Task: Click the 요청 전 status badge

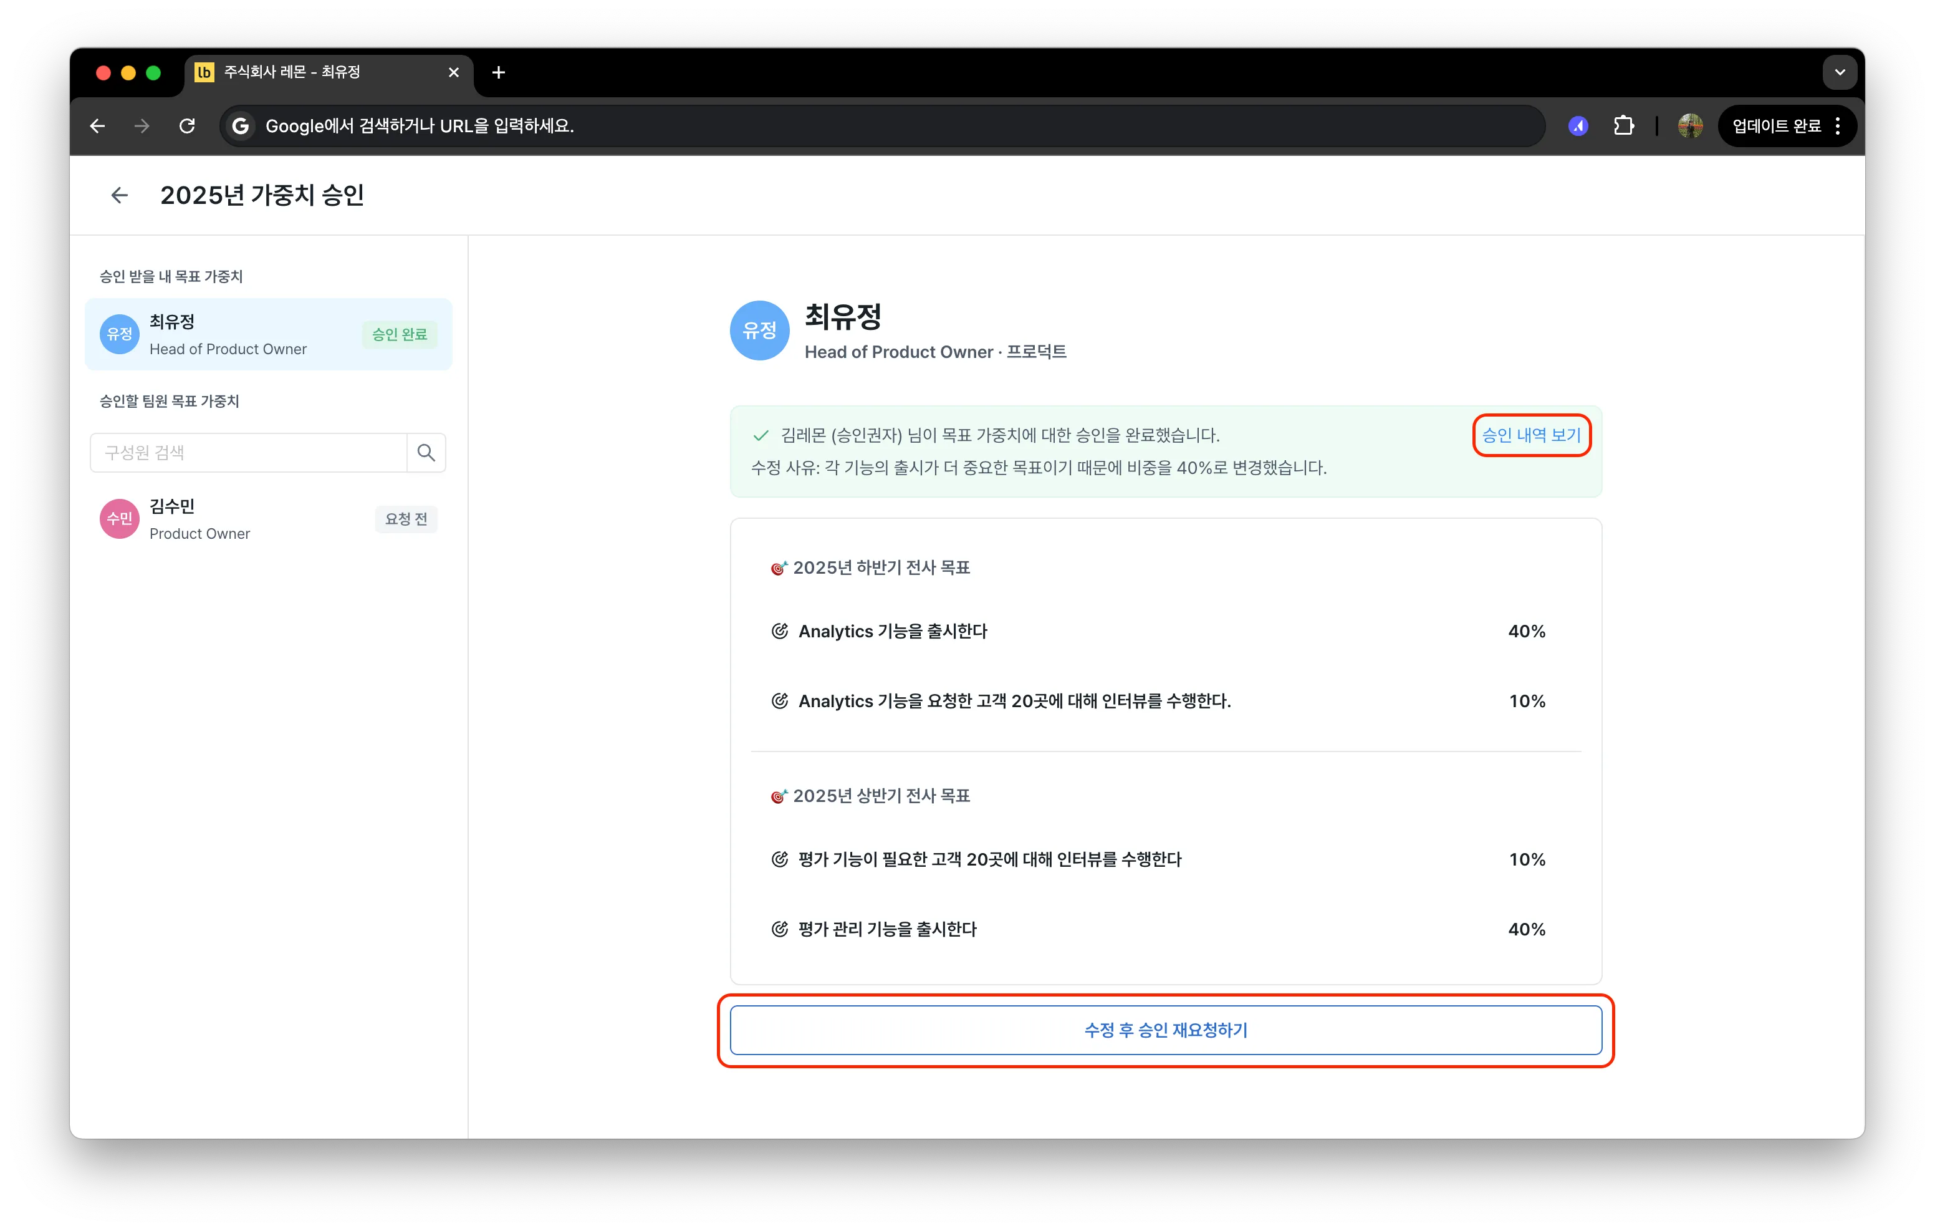Action: [x=406, y=519]
